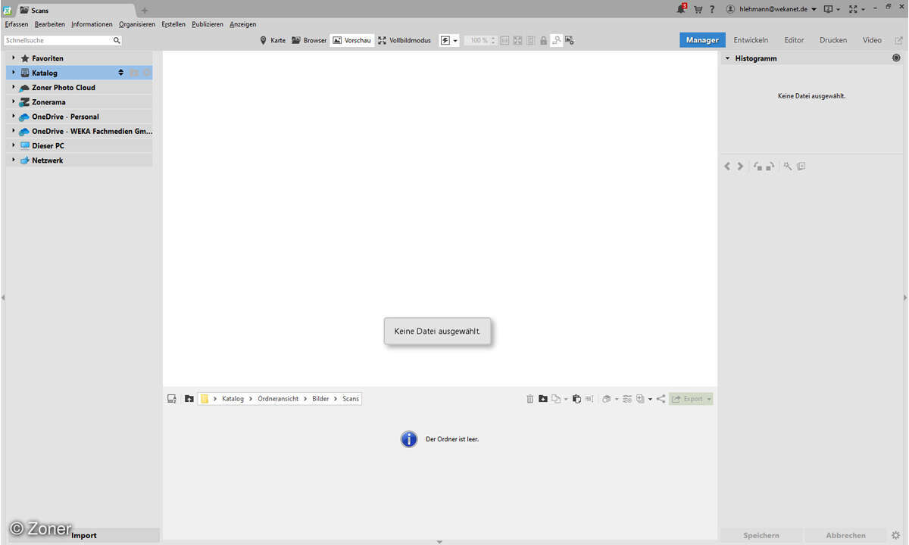Open the Organisieren menu
Image resolution: width=909 pixels, height=545 pixels.
pyautogui.click(x=137, y=24)
